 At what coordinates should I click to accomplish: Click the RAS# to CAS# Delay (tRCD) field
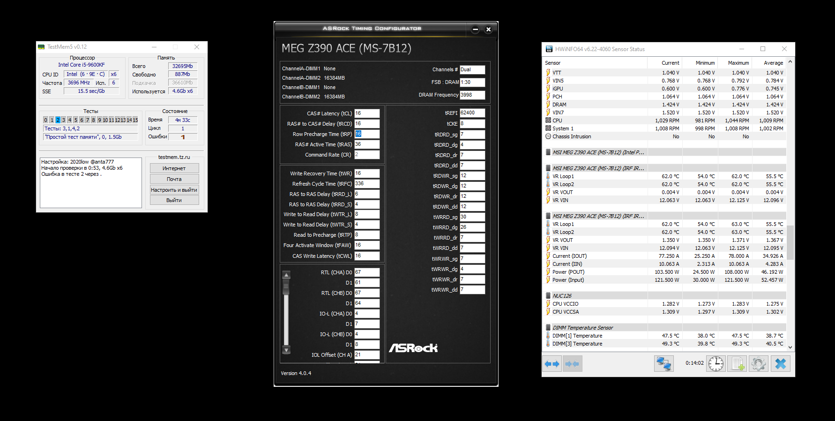[367, 124]
